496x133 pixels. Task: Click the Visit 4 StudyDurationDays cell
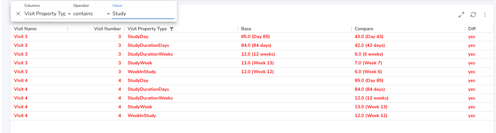click(148, 89)
